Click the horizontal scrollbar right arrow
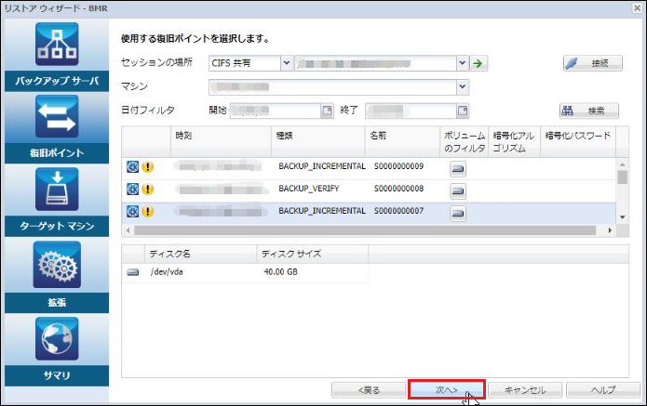647x406 pixels. click(x=610, y=230)
